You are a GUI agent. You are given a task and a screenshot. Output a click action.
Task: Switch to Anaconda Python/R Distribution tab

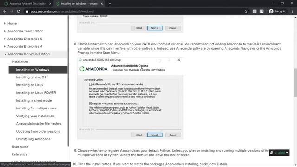[28, 4]
